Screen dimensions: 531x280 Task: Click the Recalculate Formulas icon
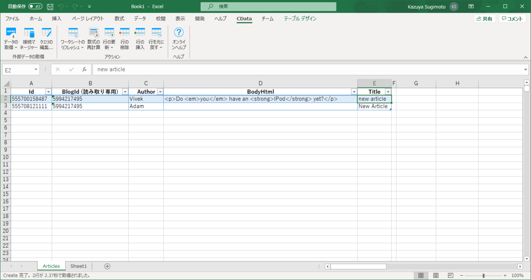pos(93,33)
